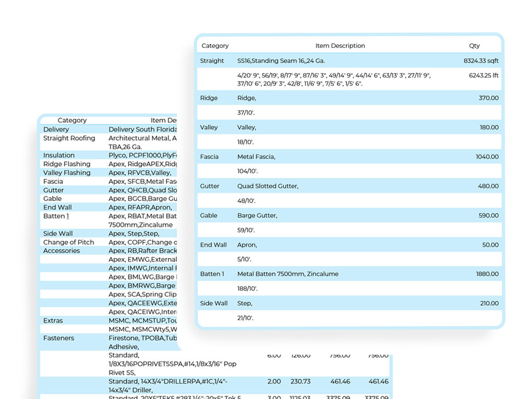The height and width of the screenshot is (399, 532).
Task: Select the 'End Wall' category in the front table
Action: (x=213, y=245)
